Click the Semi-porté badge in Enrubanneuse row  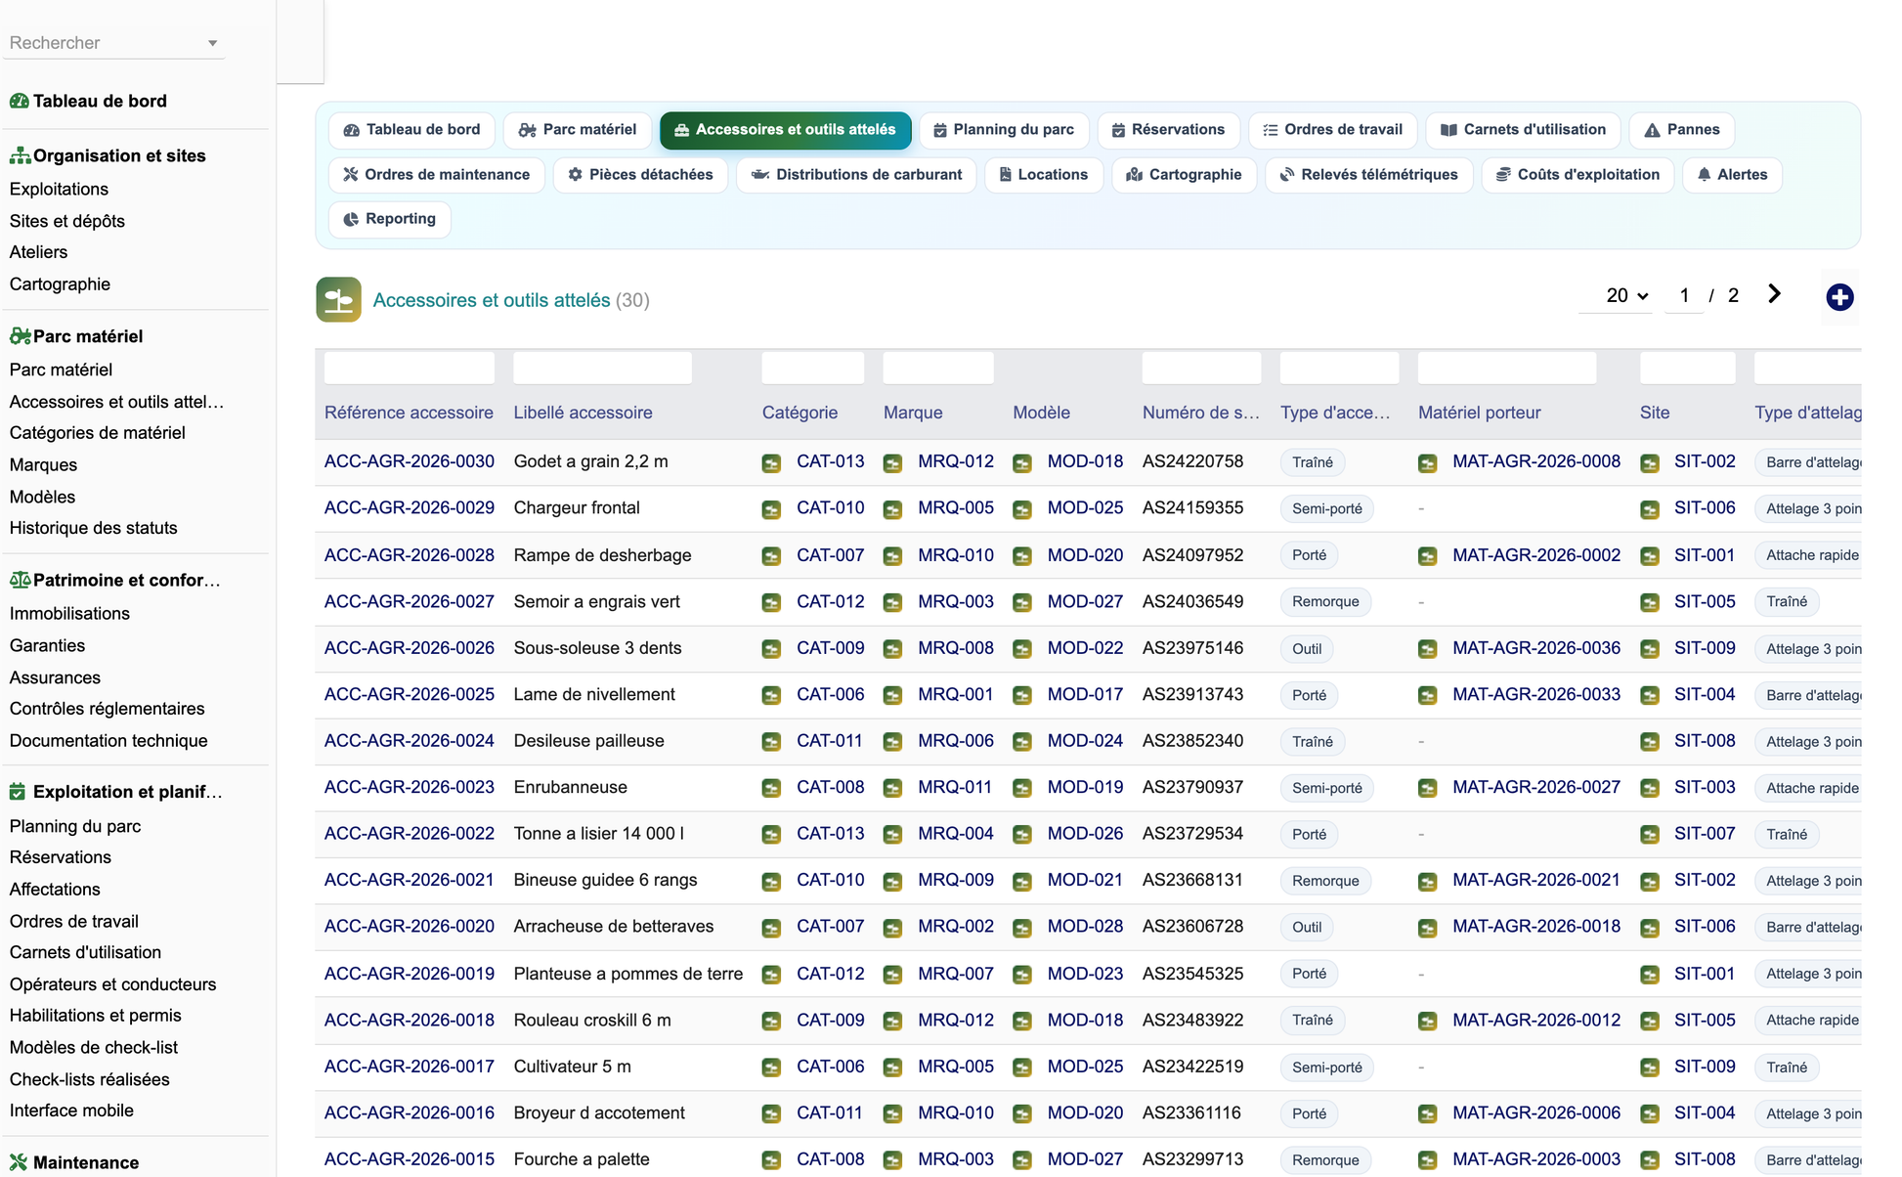(1326, 788)
